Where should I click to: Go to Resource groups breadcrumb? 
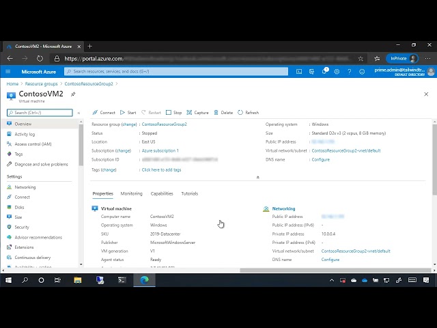click(x=41, y=83)
